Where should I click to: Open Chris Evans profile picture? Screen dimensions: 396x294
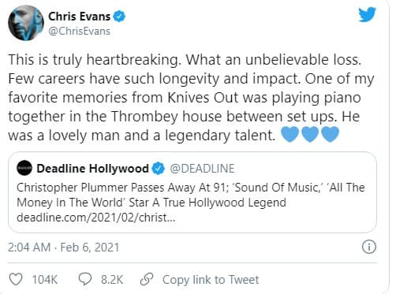tap(26, 23)
